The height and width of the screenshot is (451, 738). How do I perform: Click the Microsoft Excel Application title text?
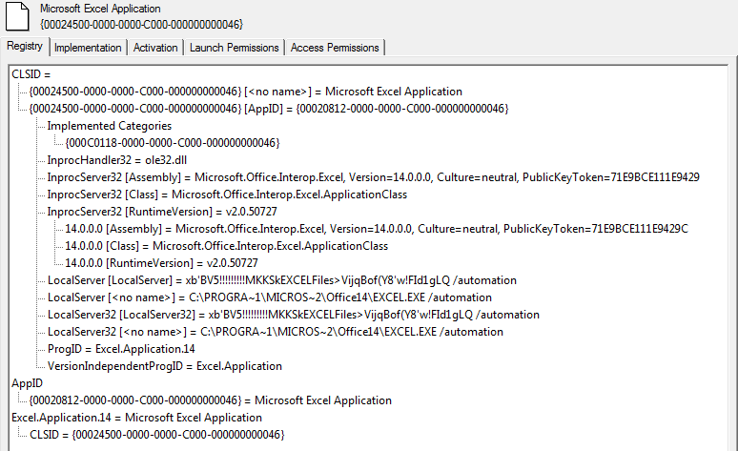click(x=100, y=9)
